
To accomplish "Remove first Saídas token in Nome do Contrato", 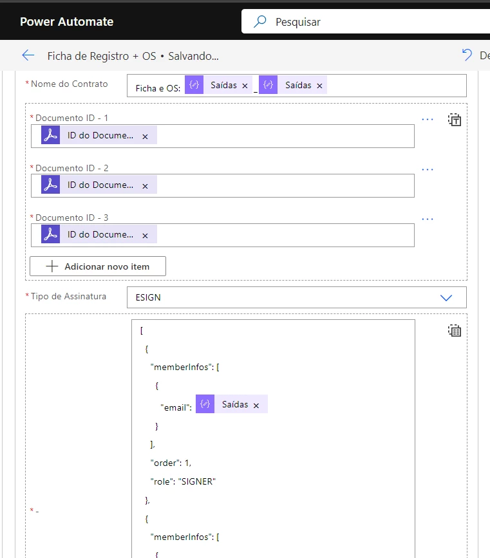I will 245,86.
